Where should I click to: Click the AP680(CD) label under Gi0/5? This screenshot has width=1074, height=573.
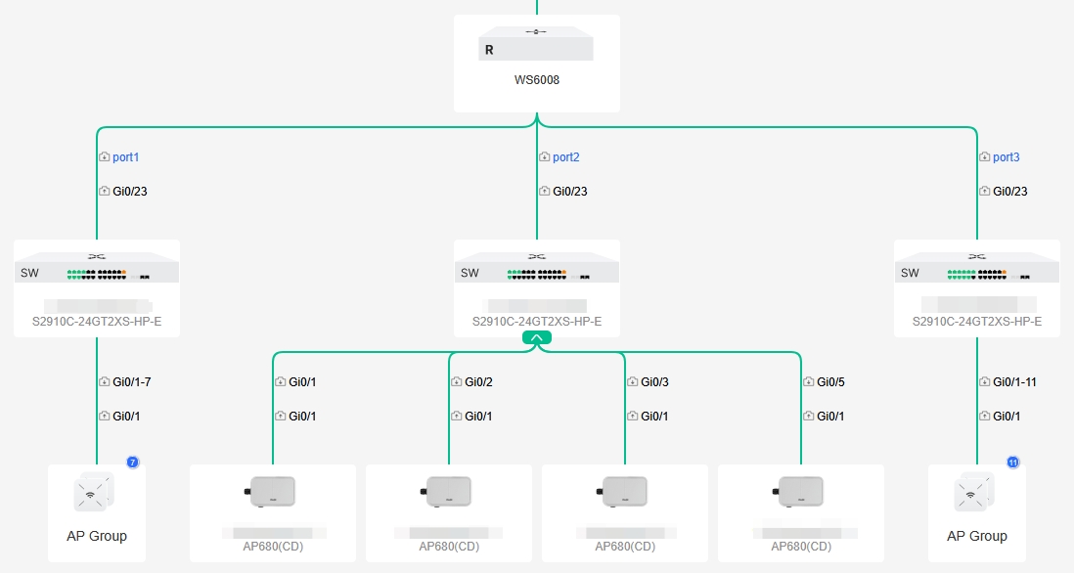click(801, 547)
